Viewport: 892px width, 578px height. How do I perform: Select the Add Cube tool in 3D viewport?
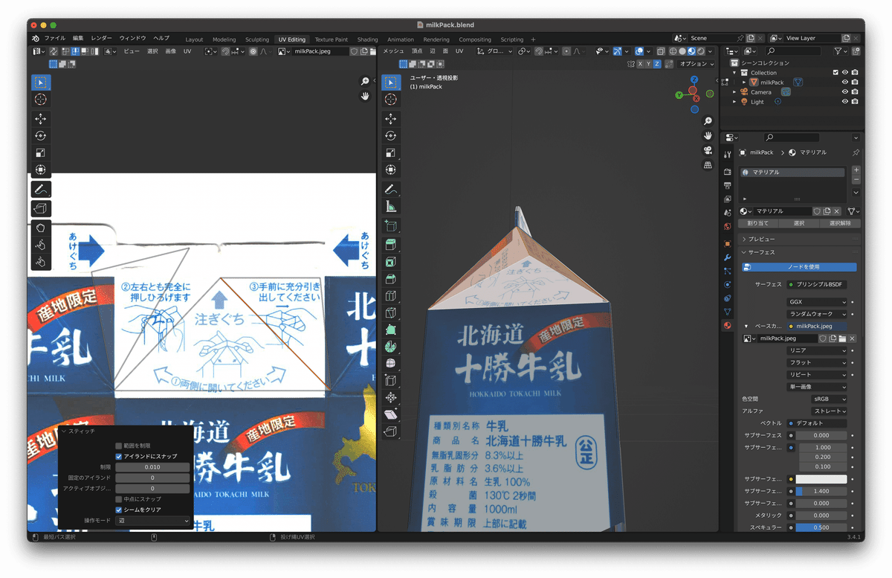[391, 225]
